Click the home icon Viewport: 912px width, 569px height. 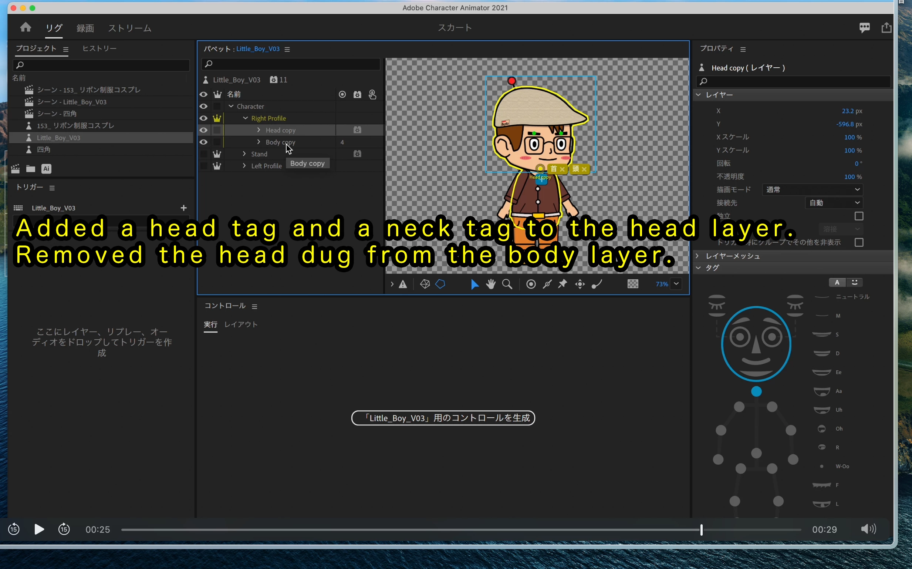(26, 27)
